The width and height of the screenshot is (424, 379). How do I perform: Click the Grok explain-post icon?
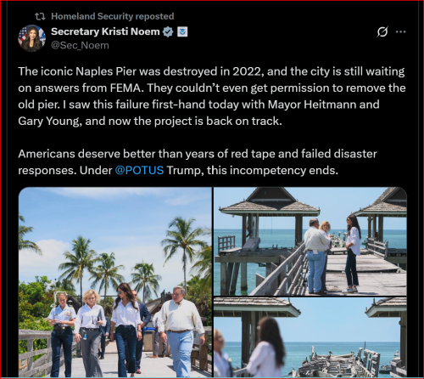382,31
